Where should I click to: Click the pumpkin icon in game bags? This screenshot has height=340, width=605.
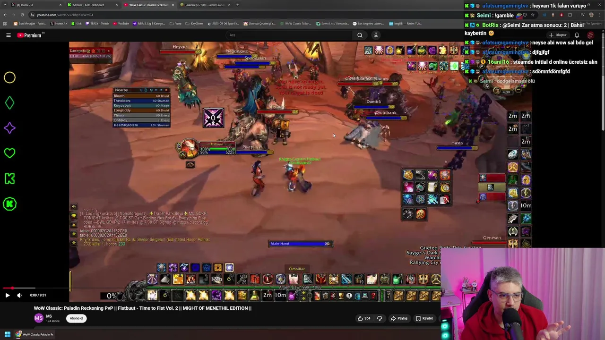tap(420, 214)
